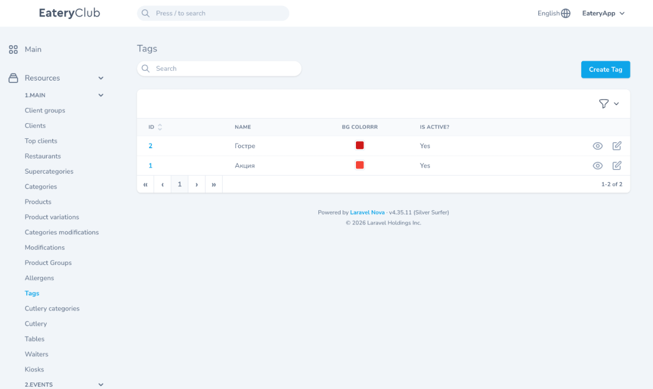Open the Client groups menu item
Image resolution: width=653 pixels, height=389 pixels.
click(x=45, y=111)
